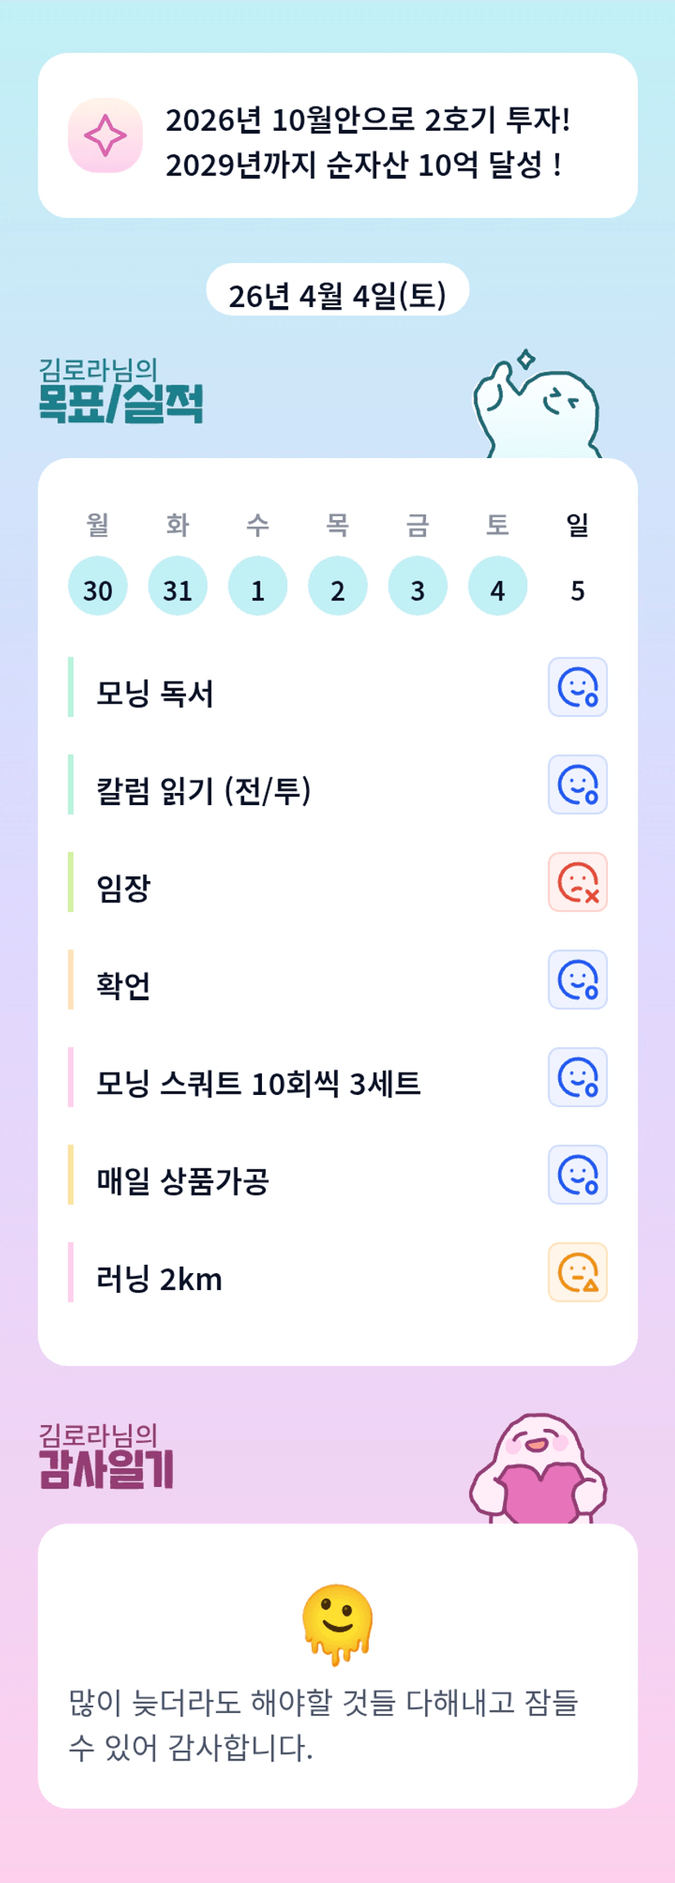The width and height of the screenshot is (675, 1883).
Task: Choose Wednesday date 1
Action: 258,586
